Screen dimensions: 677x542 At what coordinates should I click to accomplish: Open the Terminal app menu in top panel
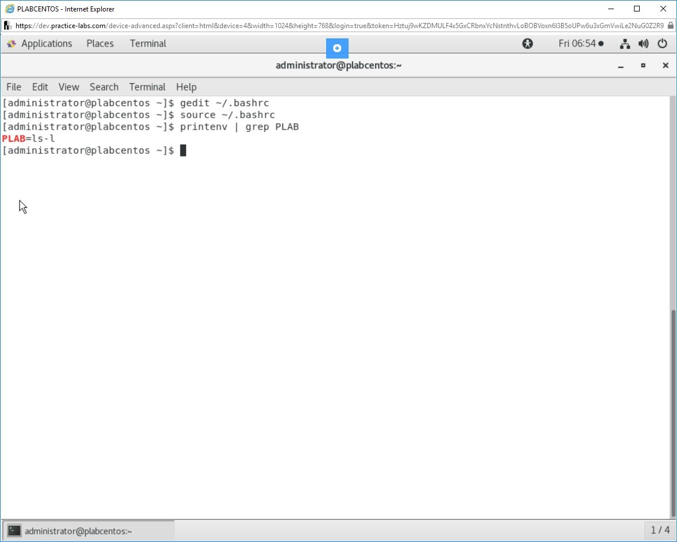pos(148,44)
